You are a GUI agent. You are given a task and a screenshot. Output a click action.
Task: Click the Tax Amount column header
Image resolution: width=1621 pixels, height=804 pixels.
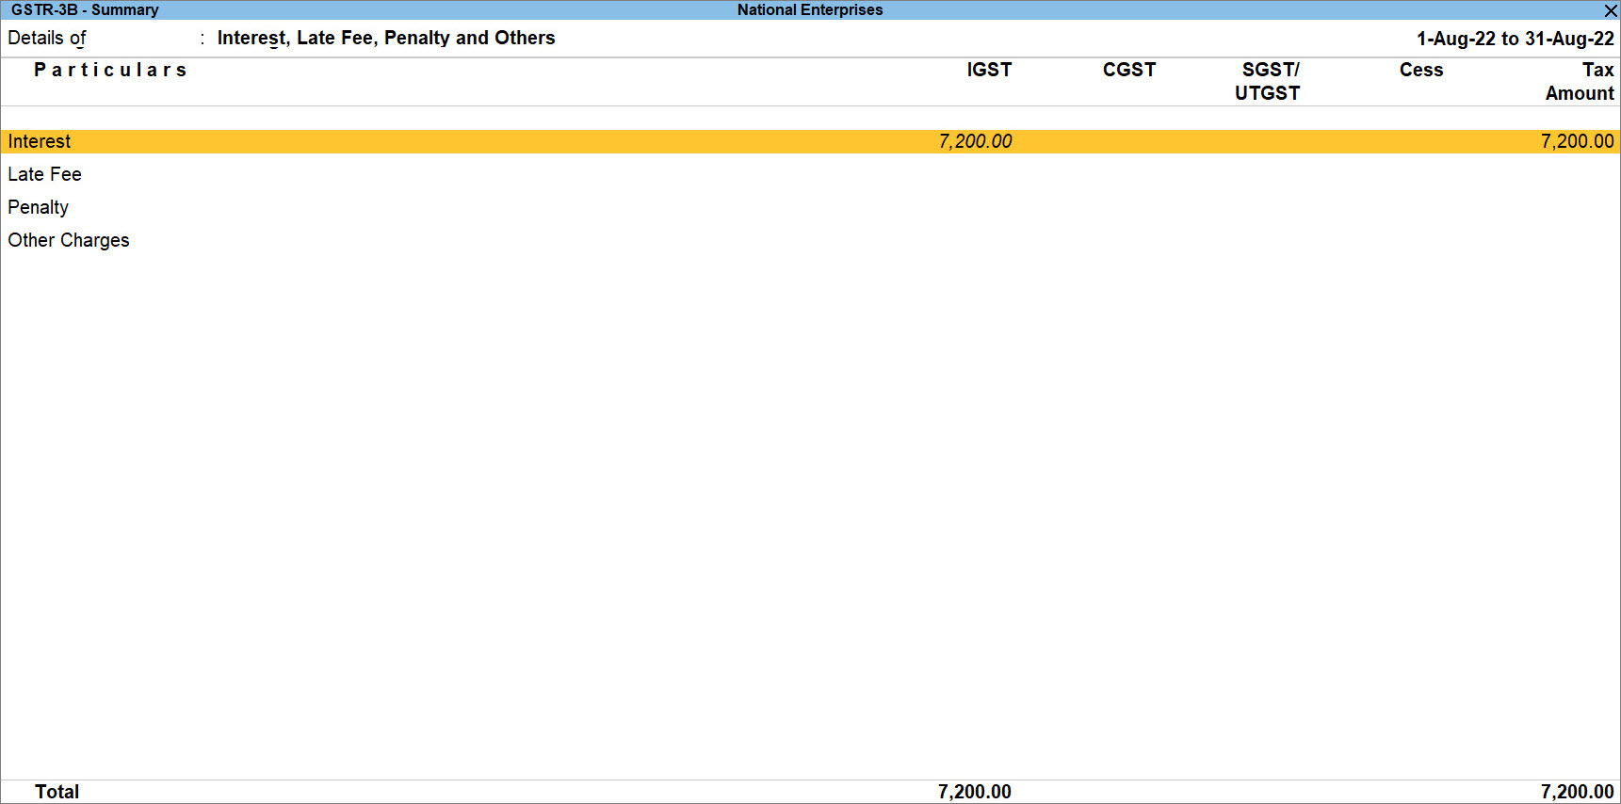[x=1580, y=81]
